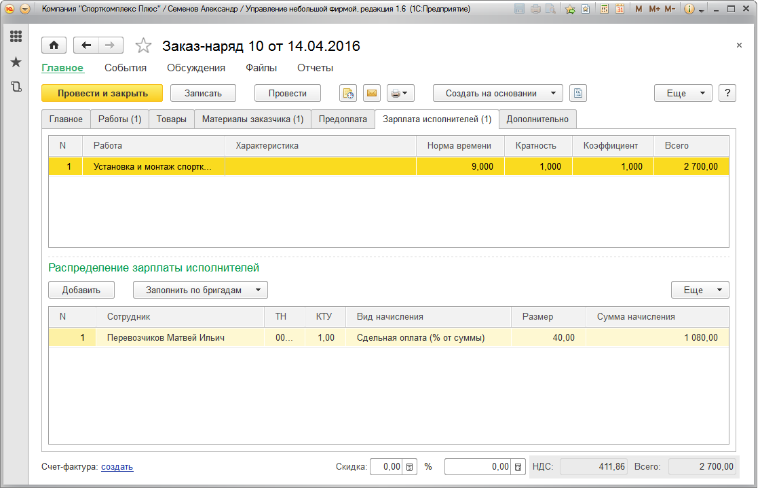Open the top Еще menu
The image size is (779, 488).
point(683,93)
